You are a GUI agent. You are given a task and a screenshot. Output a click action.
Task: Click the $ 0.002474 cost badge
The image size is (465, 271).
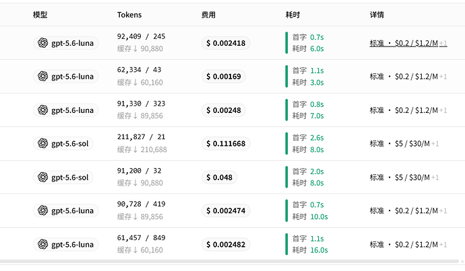click(x=226, y=210)
